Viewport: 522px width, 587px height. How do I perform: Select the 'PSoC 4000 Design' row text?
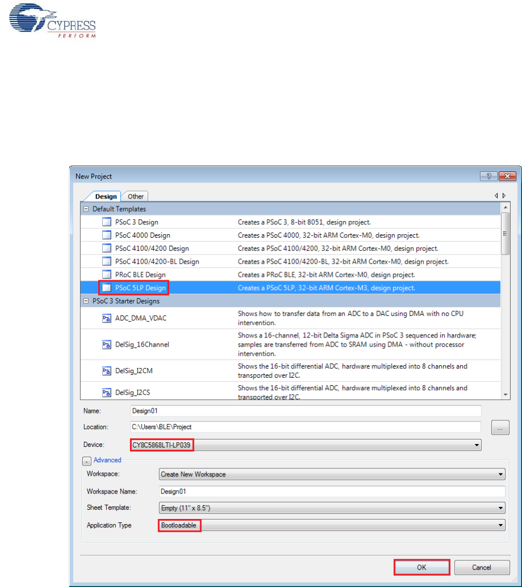click(142, 235)
